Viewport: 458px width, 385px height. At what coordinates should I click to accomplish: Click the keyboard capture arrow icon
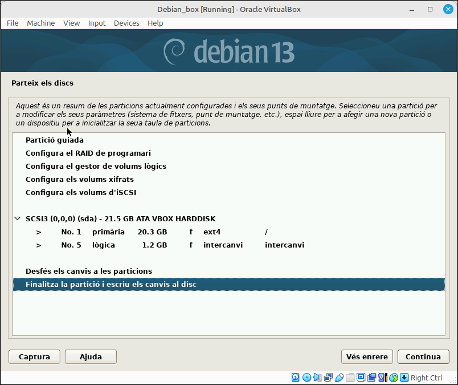point(404,378)
